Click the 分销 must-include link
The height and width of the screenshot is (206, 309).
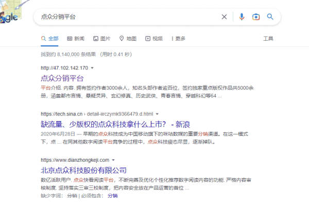(113, 196)
